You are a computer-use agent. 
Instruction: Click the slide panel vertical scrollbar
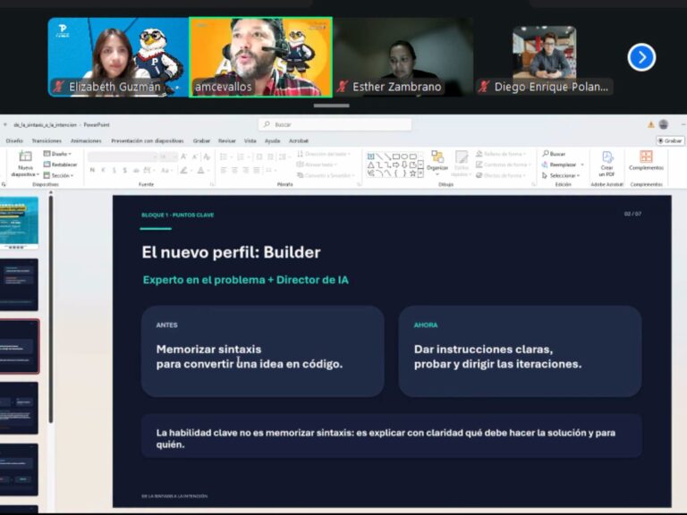51,308
